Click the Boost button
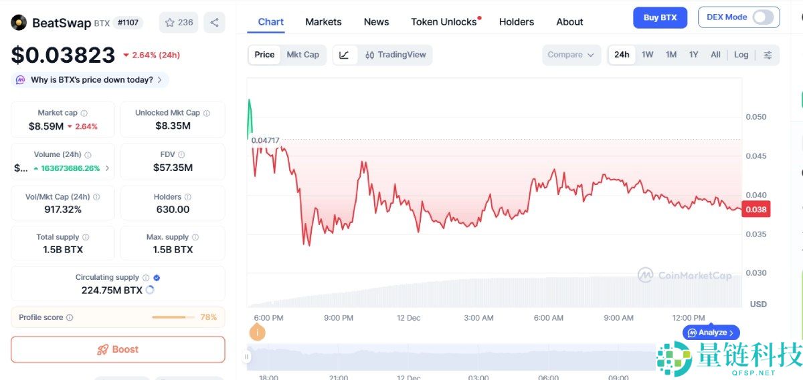803x380 pixels. tap(118, 349)
